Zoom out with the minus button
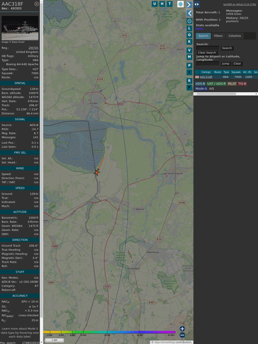Image resolution: width=258 pixels, height=344 pixels. point(182,335)
